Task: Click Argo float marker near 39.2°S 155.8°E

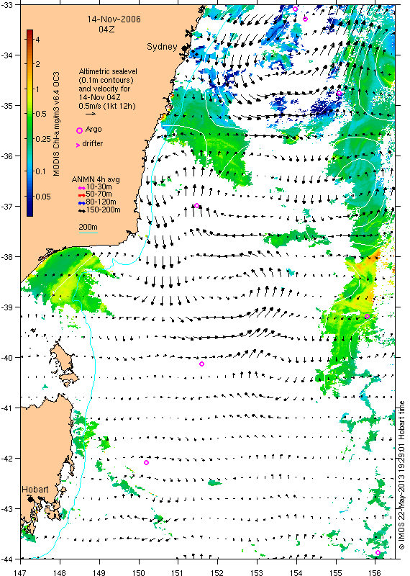Action: 367,317
